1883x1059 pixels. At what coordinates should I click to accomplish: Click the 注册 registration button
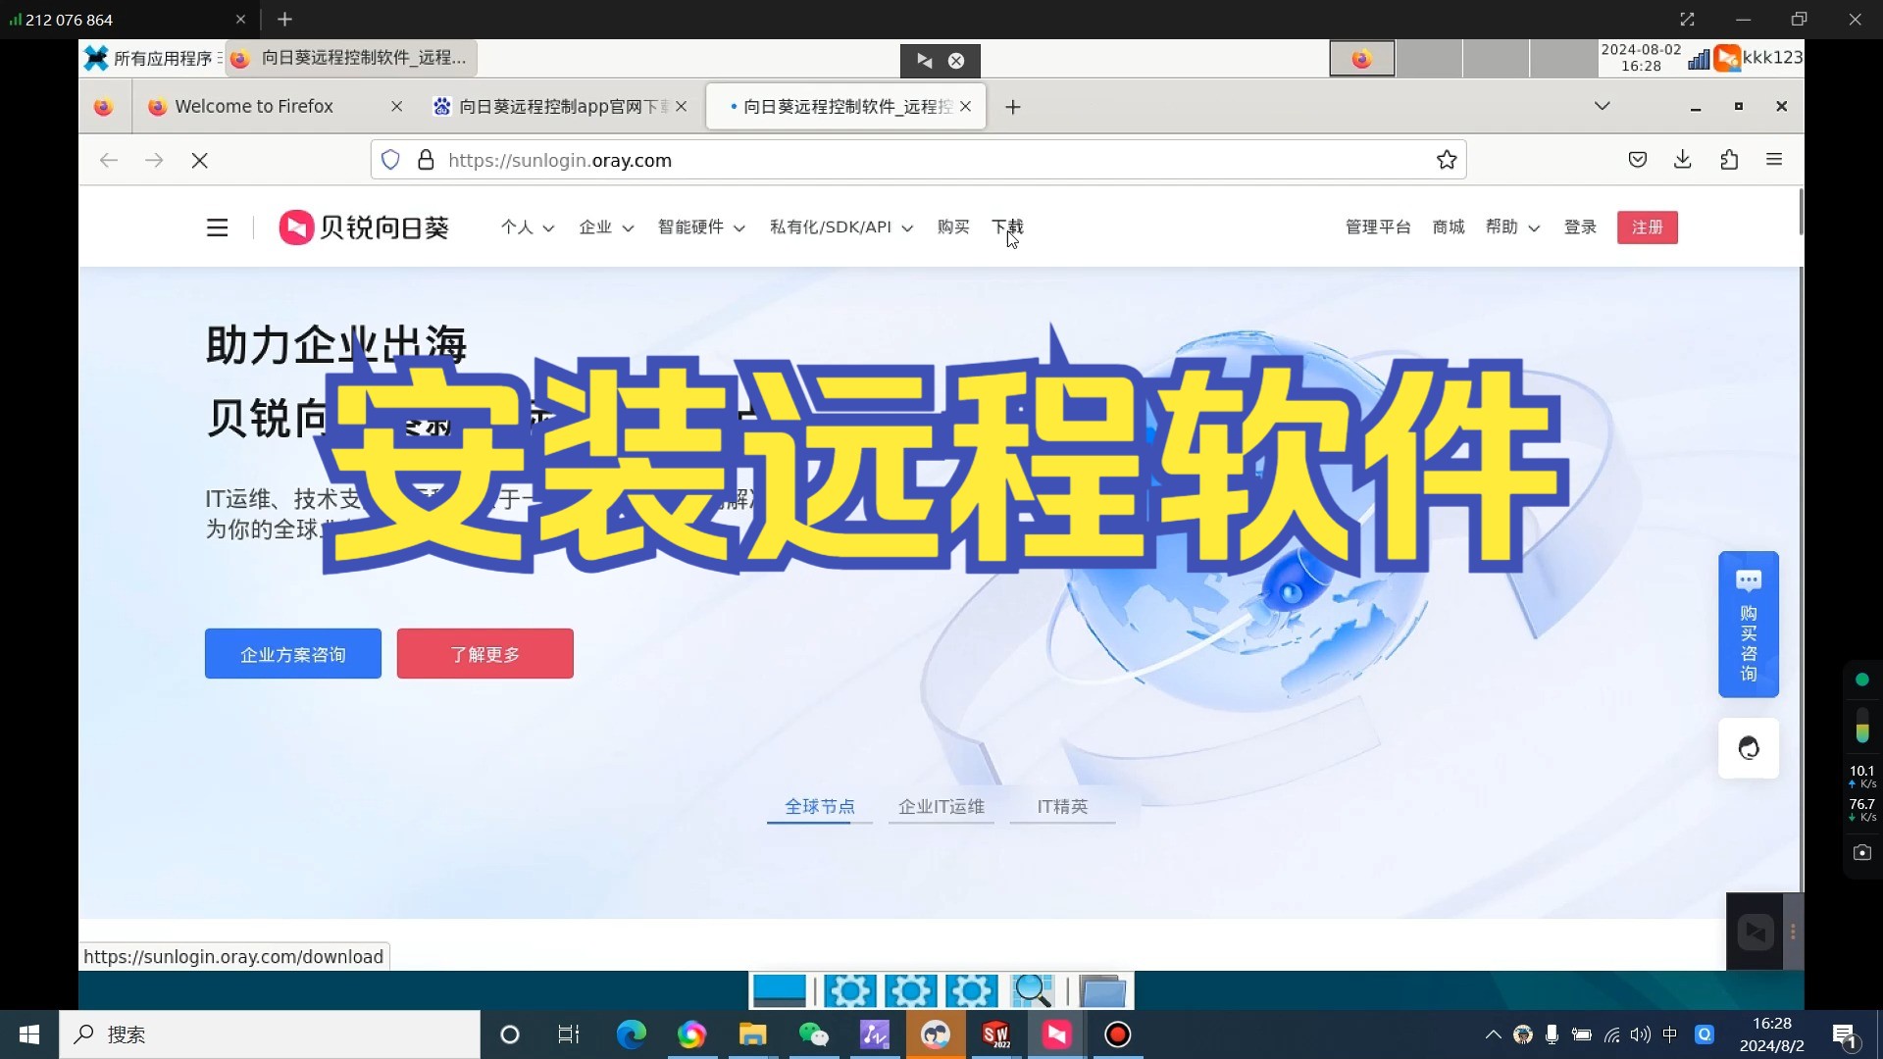pyautogui.click(x=1648, y=227)
